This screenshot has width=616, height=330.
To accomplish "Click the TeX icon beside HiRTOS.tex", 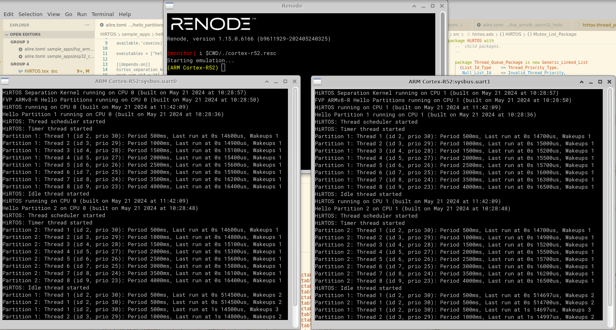I will pyautogui.click(x=20, y=71).
